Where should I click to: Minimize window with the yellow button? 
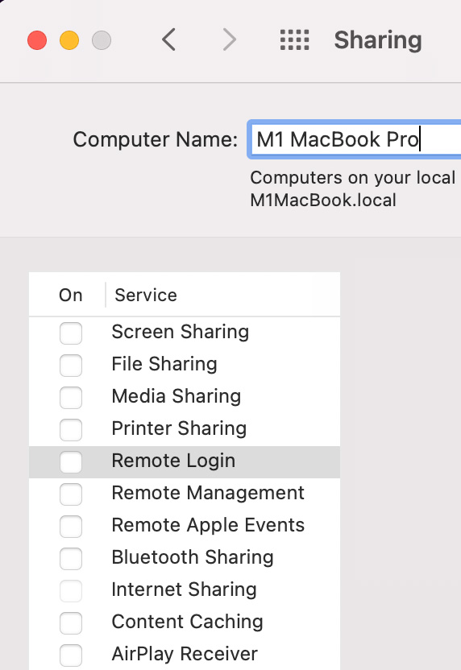click(x=69, y=40)
